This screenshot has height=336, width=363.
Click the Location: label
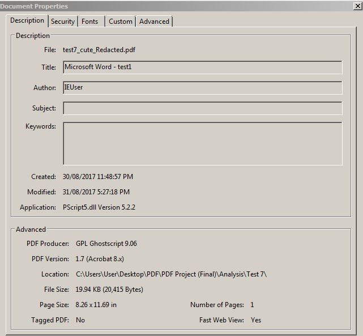[55, 274]
